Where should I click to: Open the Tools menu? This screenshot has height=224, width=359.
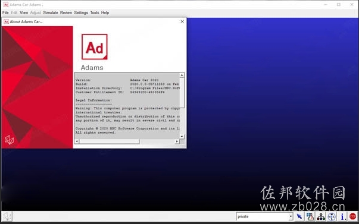point(94,12)
